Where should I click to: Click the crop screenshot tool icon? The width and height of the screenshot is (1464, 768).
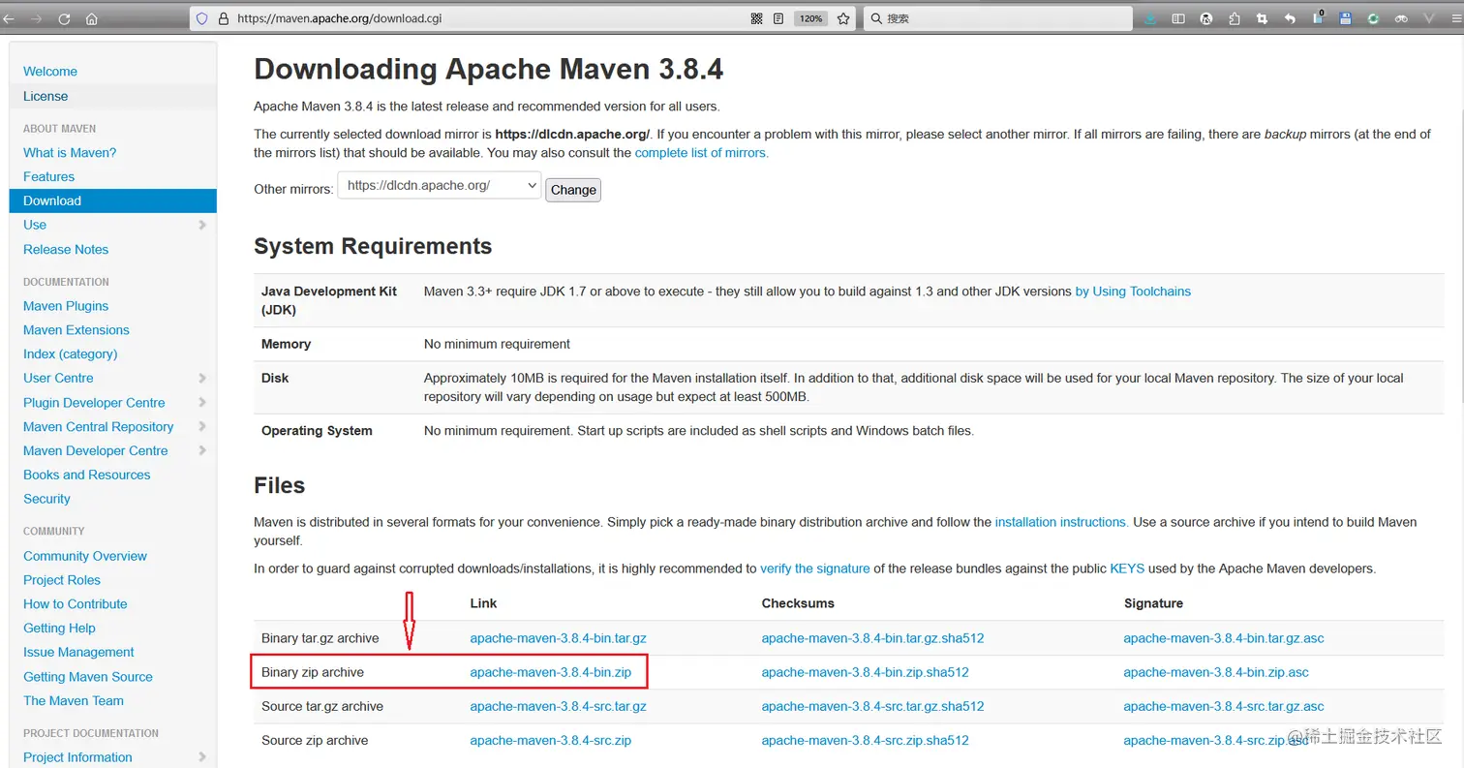[1262, 18]
